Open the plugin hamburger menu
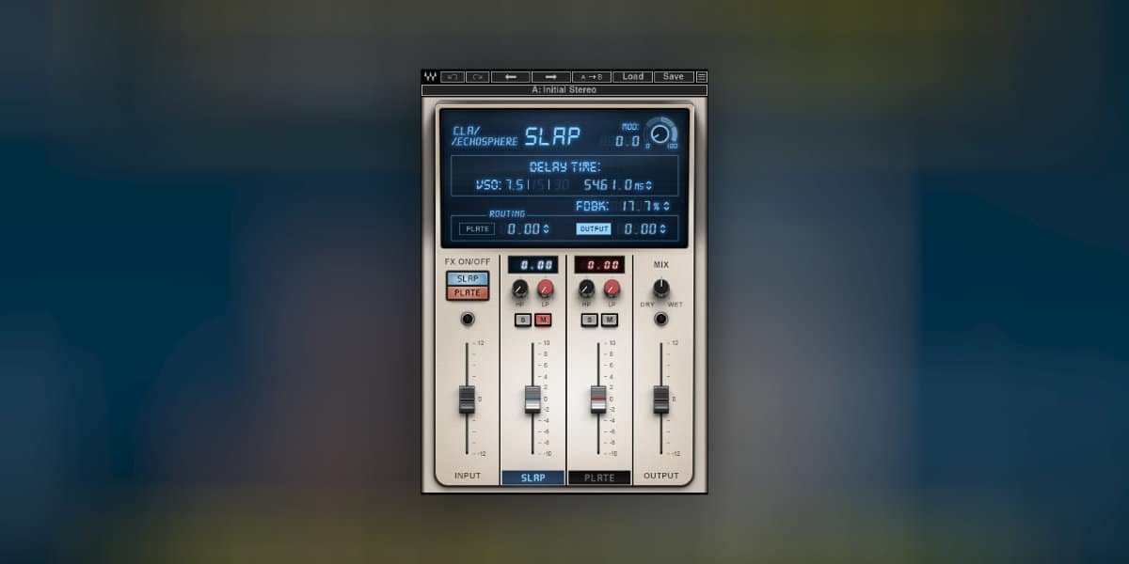The height and width of the screenshot is (564, 1129). click(702, 77)
